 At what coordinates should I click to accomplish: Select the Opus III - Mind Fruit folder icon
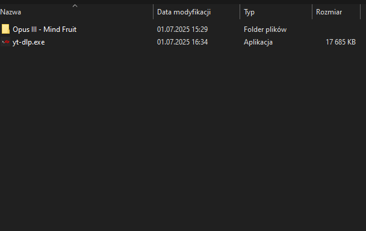pyautogui.click(x=5, y=29)
